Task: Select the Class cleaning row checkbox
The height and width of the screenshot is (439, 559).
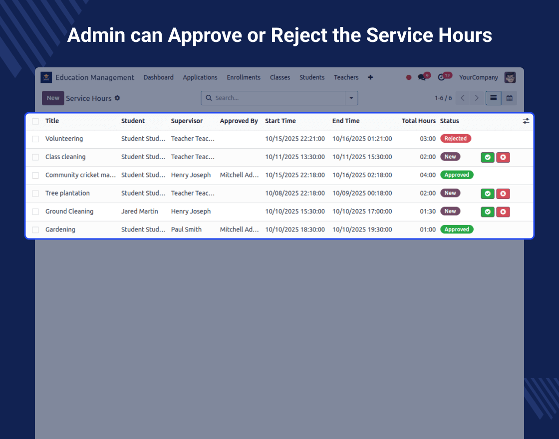Action: 35,157
